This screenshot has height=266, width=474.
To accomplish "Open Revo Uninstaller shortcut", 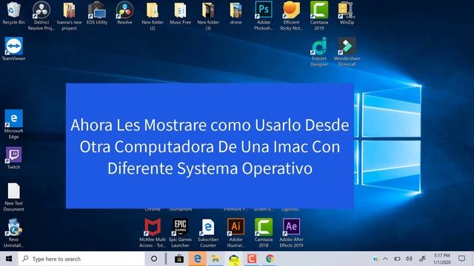I will pos(13,233).
